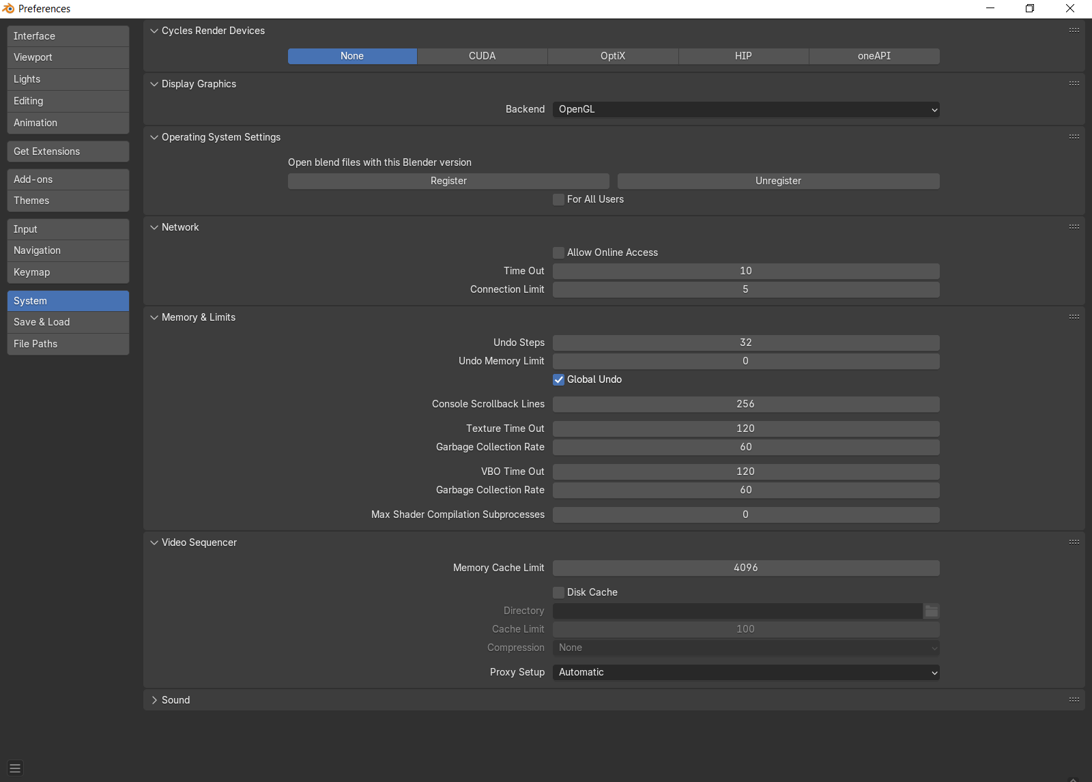Image resolution: width=1092 pixels, height=782 pixels.
Task: Open the Get Extensions tab
Action: 68,151
